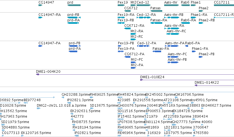Click transcript Mt2-RA label
This screenshot has height=137, width=234.
137,31
